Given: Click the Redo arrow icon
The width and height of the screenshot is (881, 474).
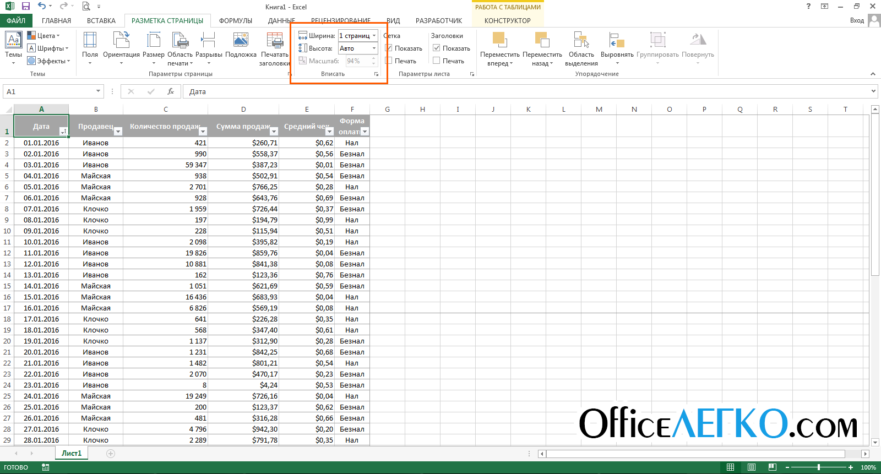Looking at the screenshot, I should point(63,7).
